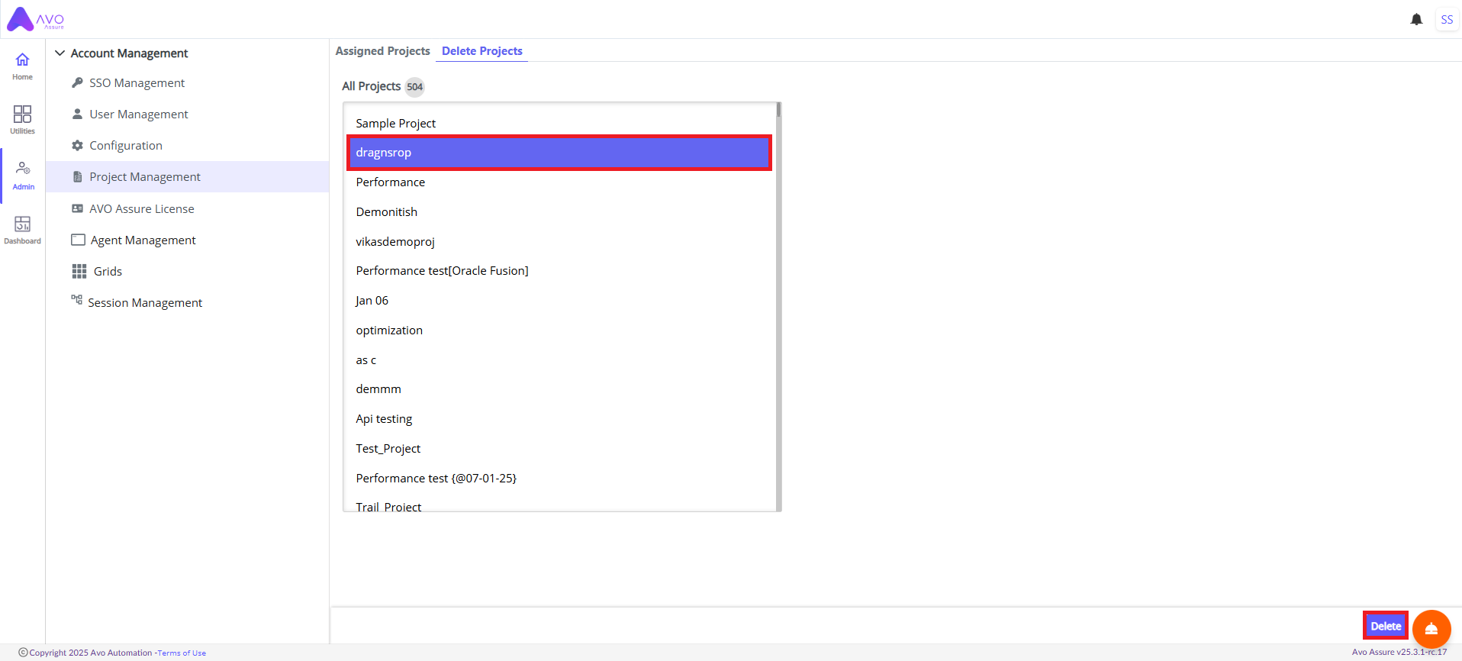Select the Performance project in list
The width and height of the screenshot is (1462, 661).
point(390,182)
